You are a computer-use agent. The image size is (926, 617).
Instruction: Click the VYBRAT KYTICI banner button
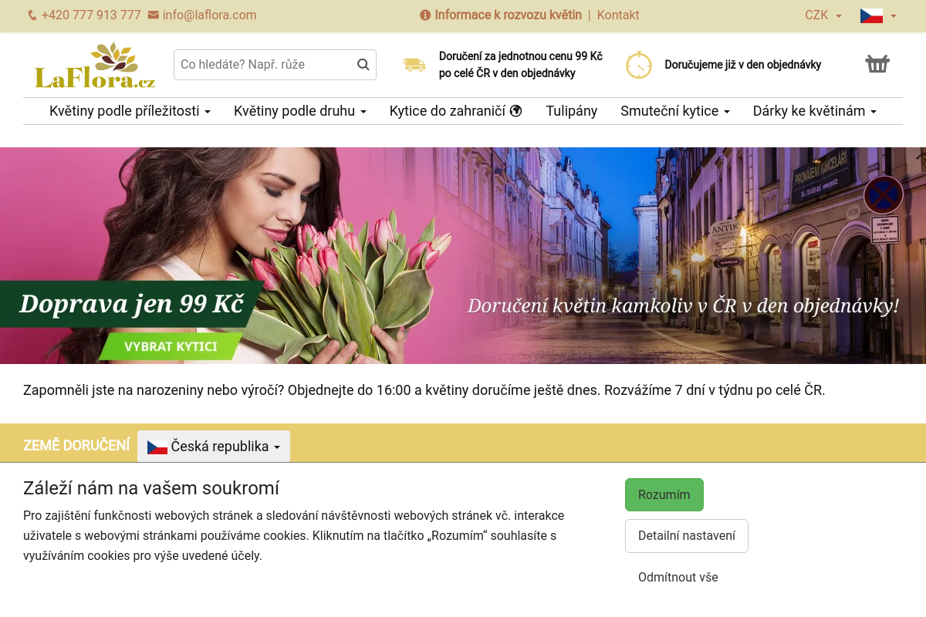171,347
